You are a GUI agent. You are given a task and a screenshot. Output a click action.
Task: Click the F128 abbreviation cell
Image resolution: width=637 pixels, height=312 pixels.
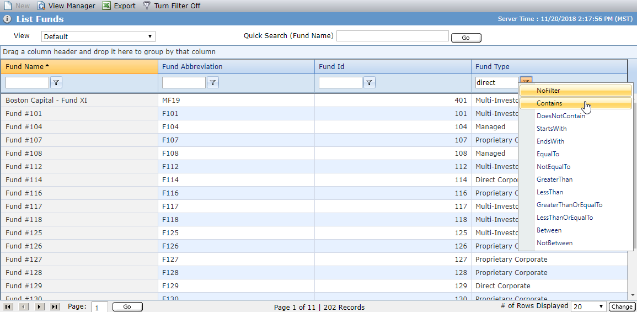pyautogui.click(x=236, y=273)
